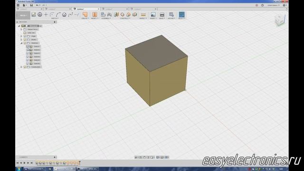Toggle visibility bulb of Sketch1
Screen dimensions: 304x171
(x=28, y=47)
